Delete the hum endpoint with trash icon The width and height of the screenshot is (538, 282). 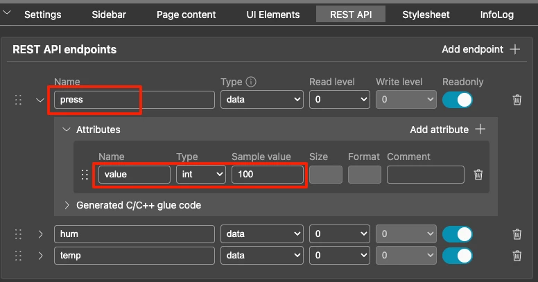(517, 234)
